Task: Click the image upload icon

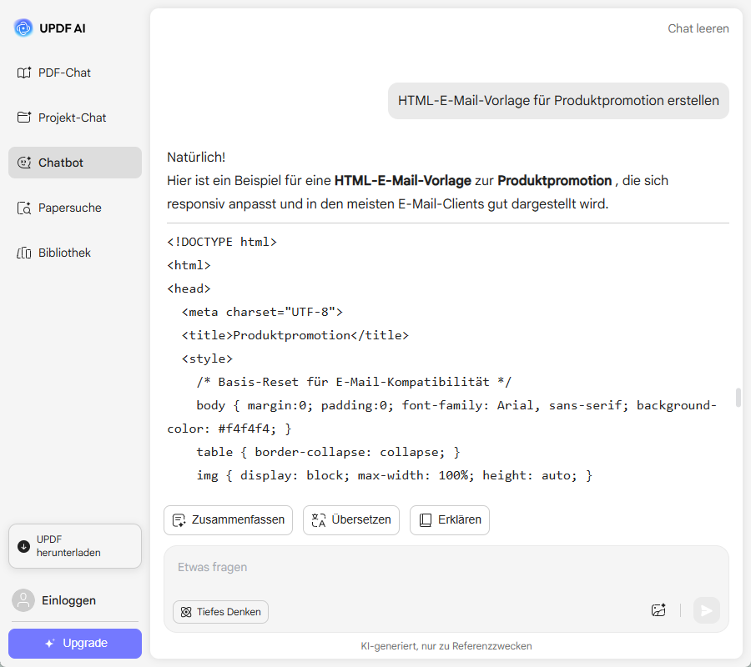Action: (658, 610)
